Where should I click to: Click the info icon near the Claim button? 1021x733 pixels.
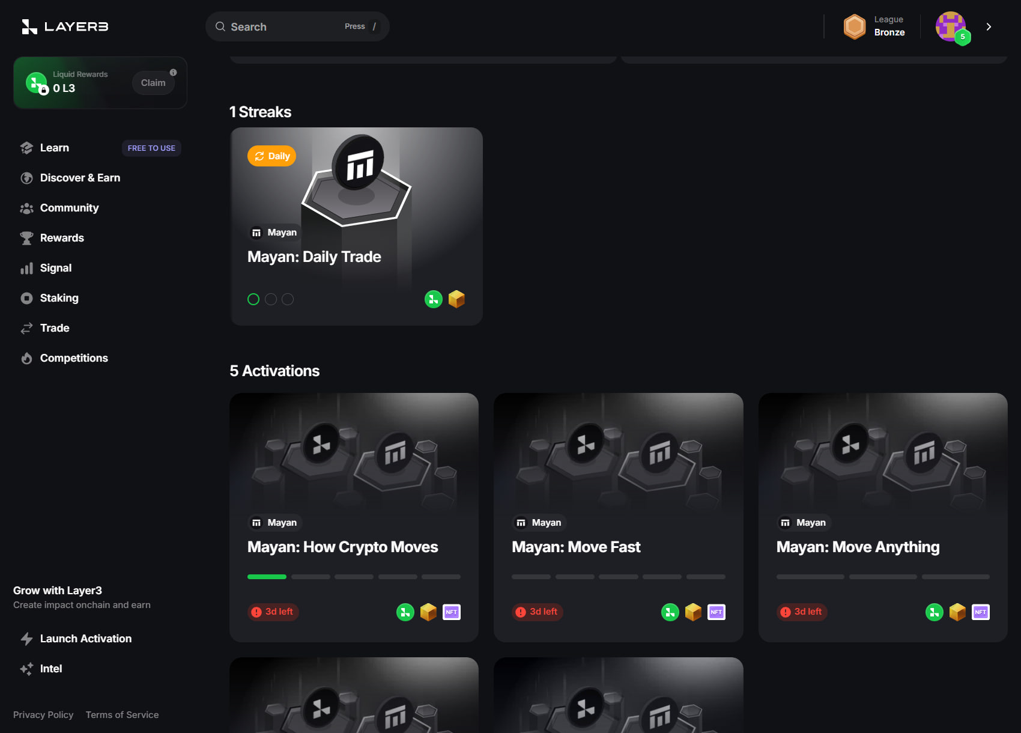(x=173, y=72)
